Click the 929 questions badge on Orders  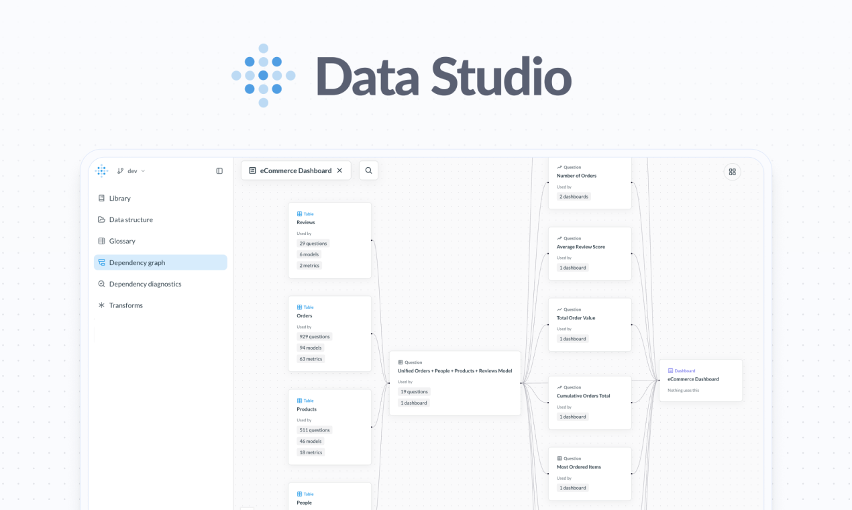click(x=314, y=336)
